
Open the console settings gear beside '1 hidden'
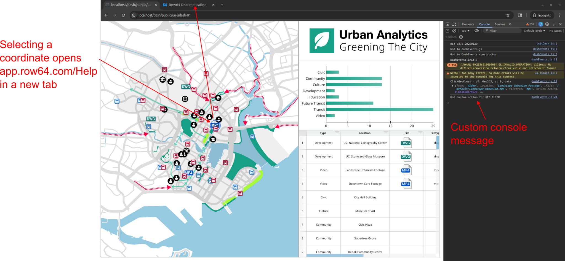click(461, 37)
